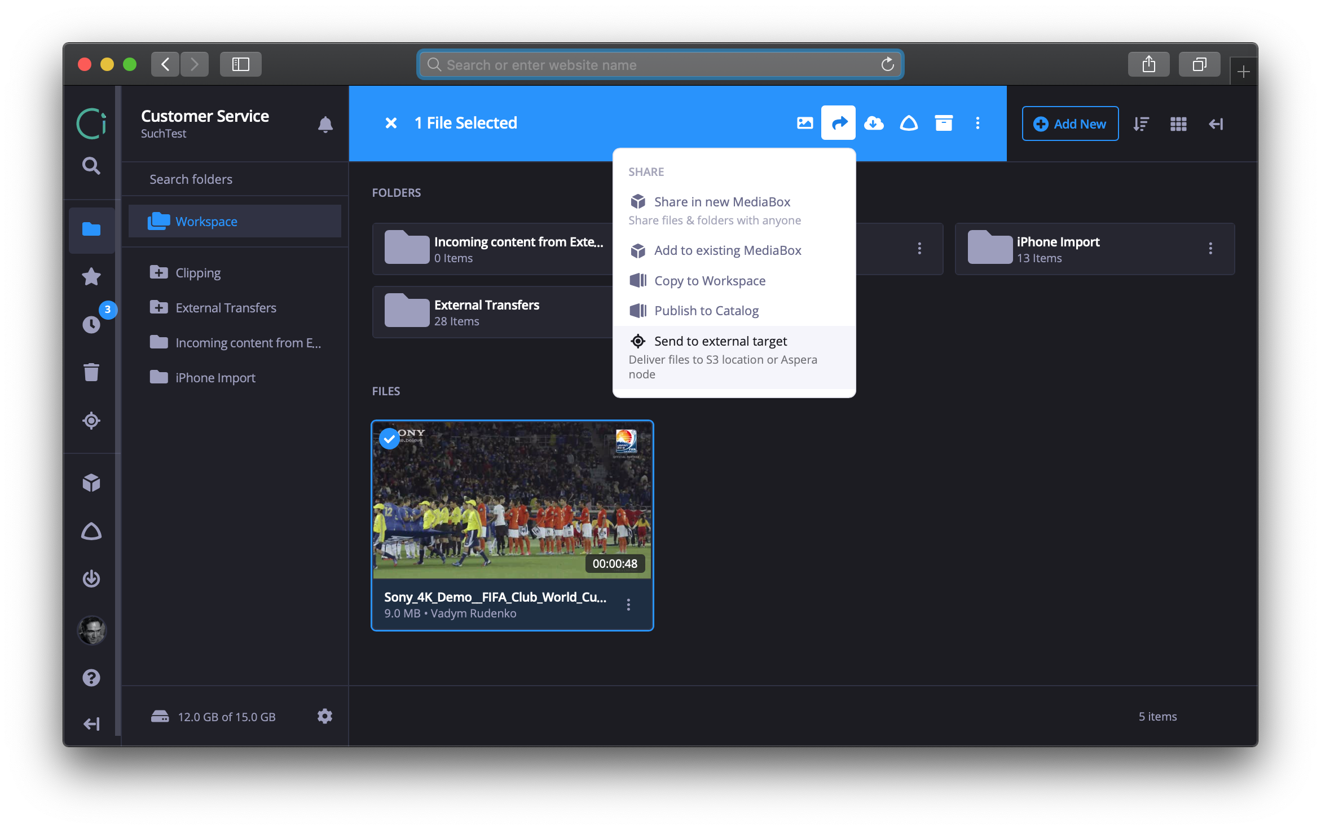Screen dimensions: 1321x830
Task: Open the sort order icon
Action: pyautogui.click(x=1141, y=124)
